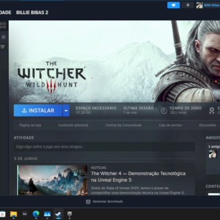
Task: Click The Witcher Wild Hunt logo
Action: click(51, 78)
